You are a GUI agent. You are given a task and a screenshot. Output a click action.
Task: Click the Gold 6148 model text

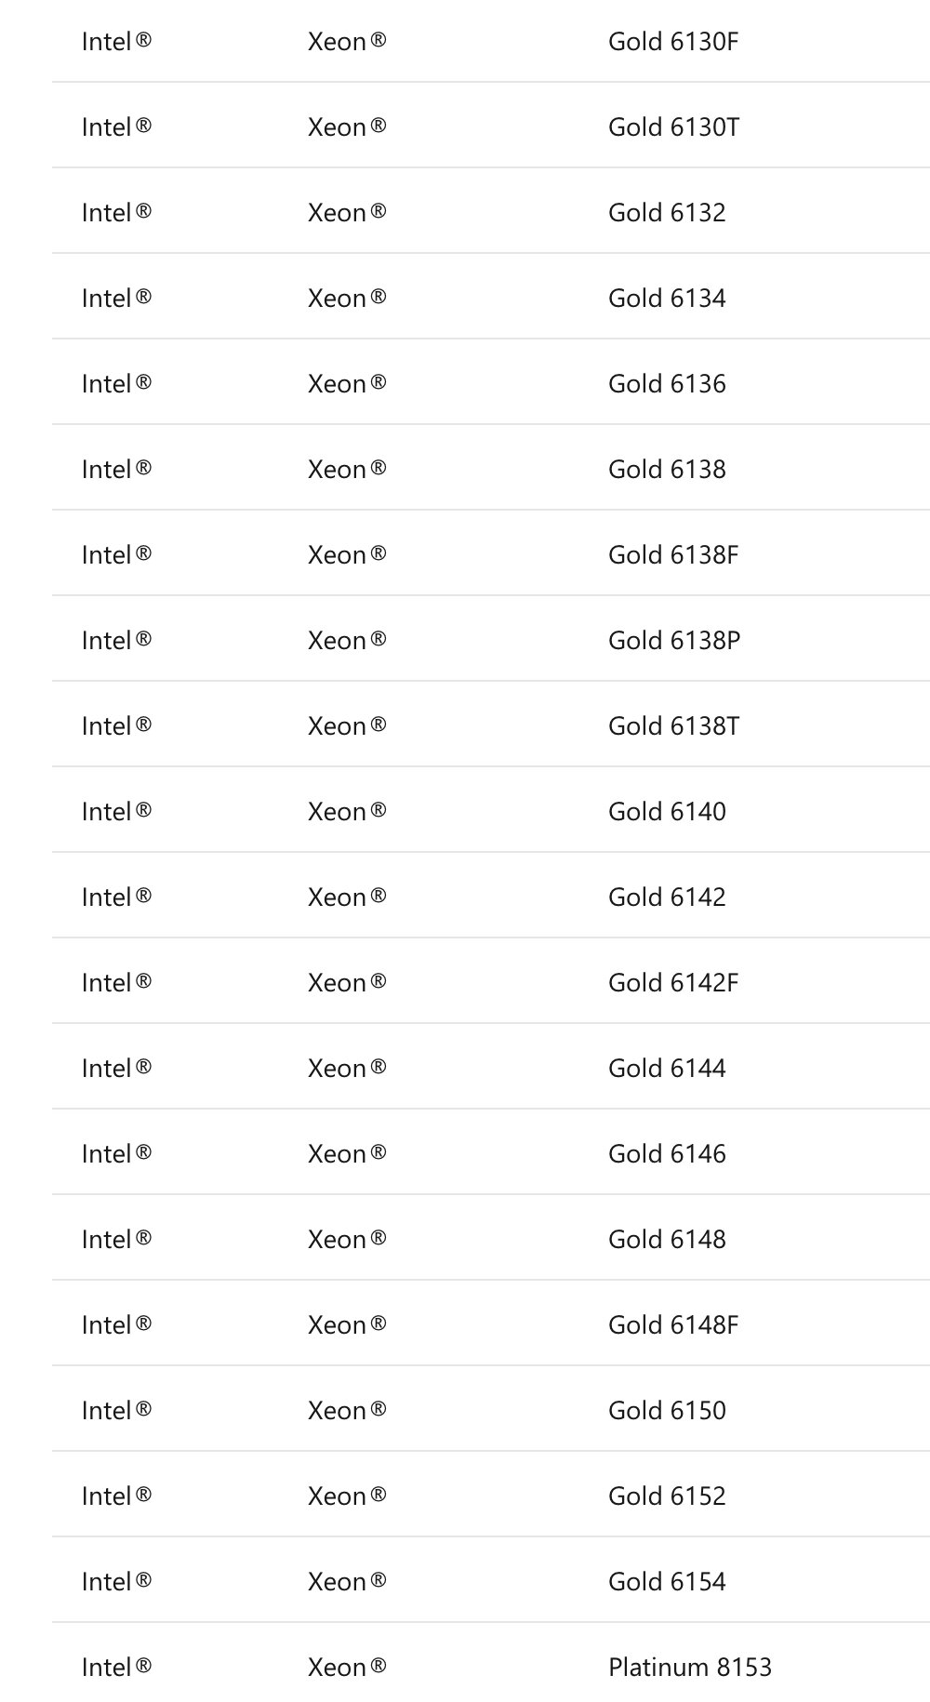667,1240
